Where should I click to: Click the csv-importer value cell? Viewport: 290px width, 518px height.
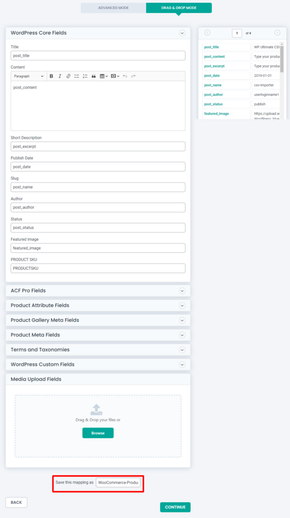(266, 85)
